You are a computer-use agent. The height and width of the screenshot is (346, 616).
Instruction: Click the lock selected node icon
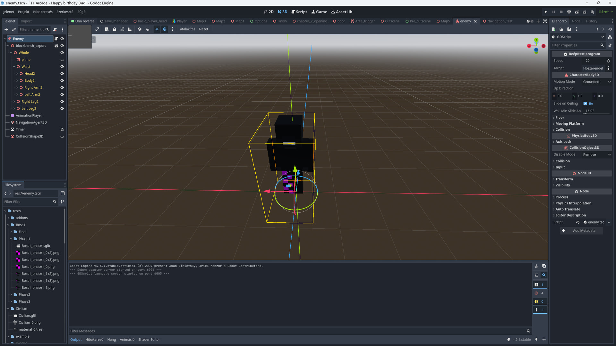114,29
